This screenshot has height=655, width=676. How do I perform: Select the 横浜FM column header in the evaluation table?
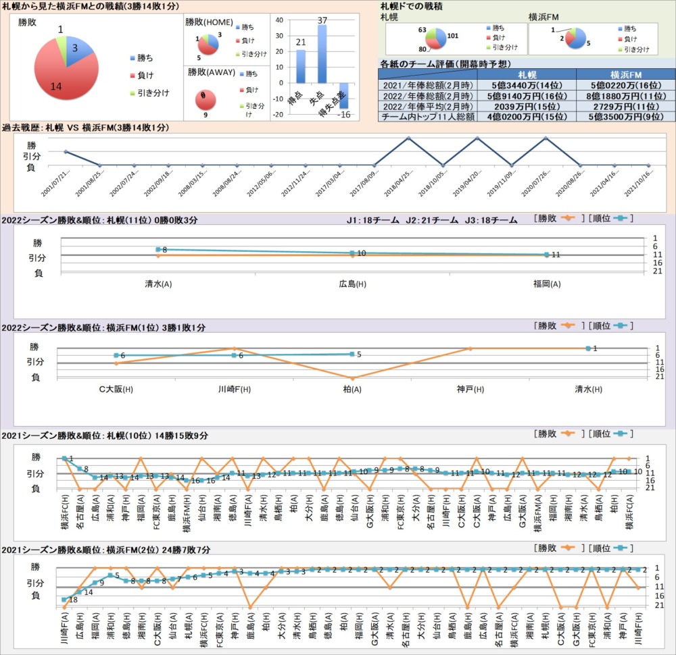click(625, 74)
